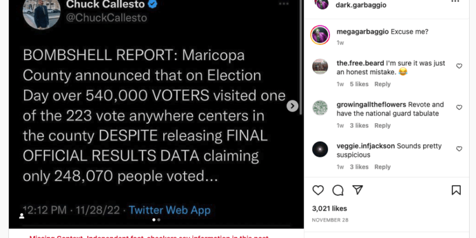Open dark.garbaggio profile link
The width and height of the screenshot is (476, 238).
click(361, 5)
